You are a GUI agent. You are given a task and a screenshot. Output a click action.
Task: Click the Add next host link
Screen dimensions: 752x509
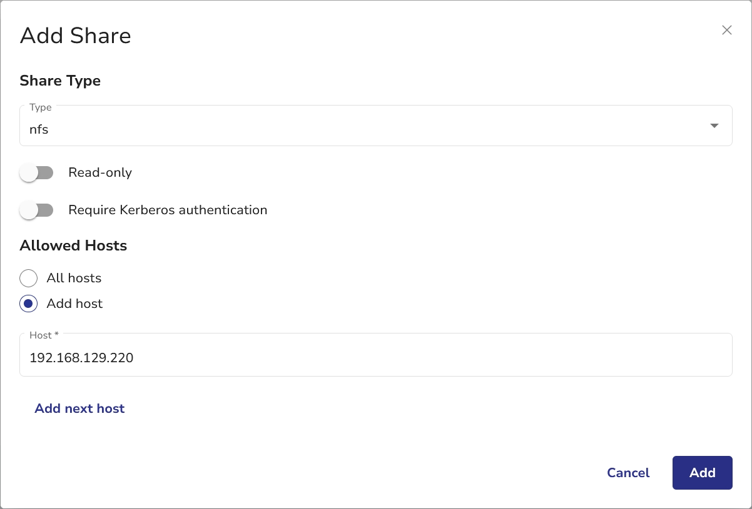(x=79, y=408)
